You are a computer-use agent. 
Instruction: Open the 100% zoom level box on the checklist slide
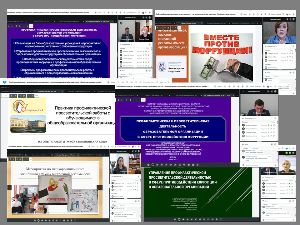coord(31,26)
